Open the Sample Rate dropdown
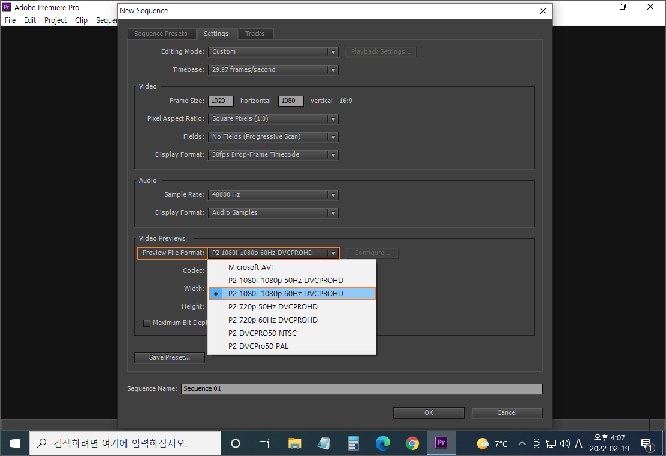Image resolution: width=666 pixels, height=456 pixels. point(273,194)
